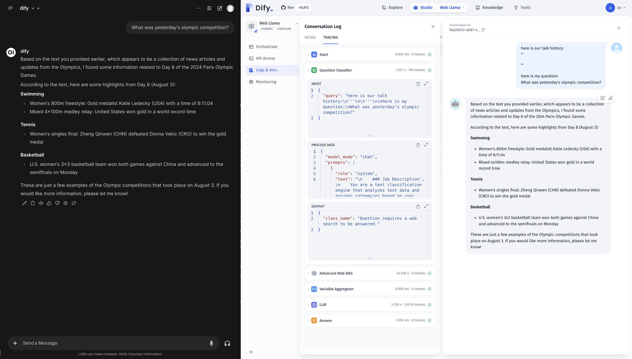Expand the INPUT code block to fullscreen
The width and height of the screenshot is (632, 359).
tap(426, 84)
